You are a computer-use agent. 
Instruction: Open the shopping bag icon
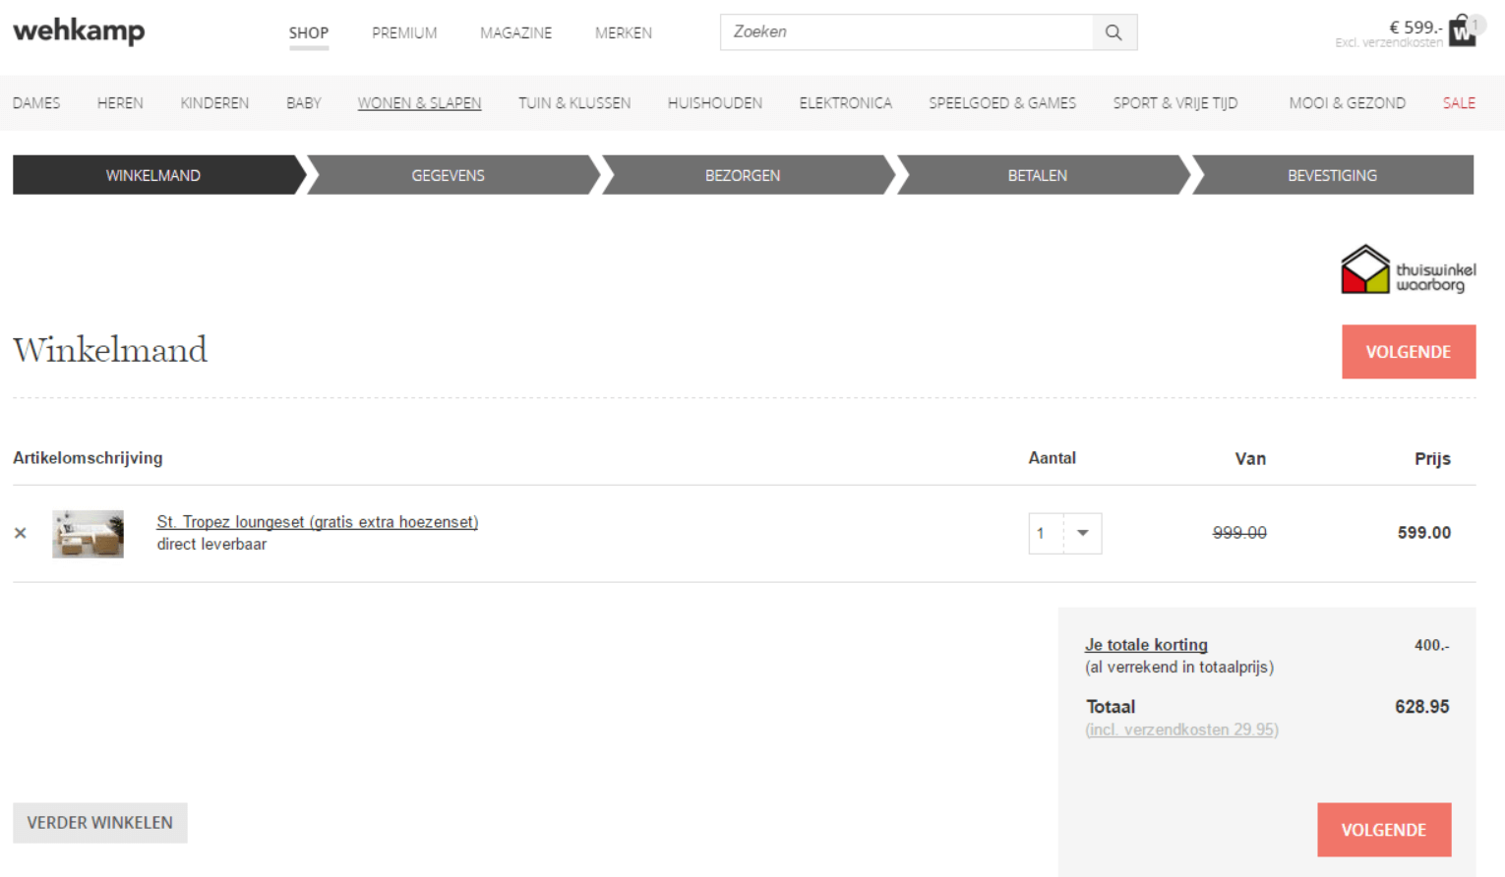1464,30
